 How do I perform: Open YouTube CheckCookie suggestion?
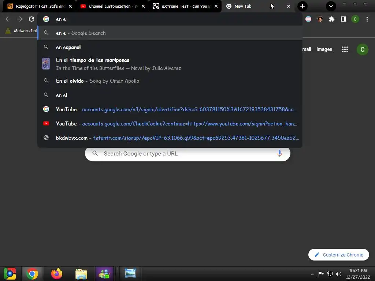(x=170, y=124)
